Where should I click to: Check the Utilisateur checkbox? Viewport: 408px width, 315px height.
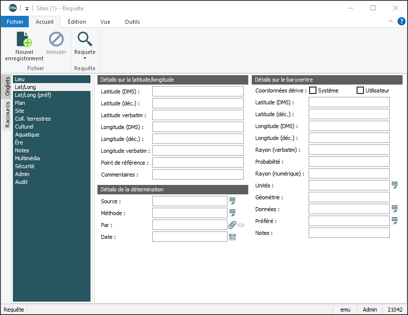[360, 90]
